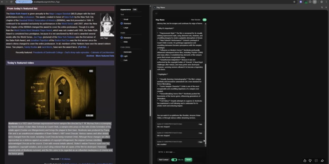The width and height of the screenshot is (329, 164).
Task: Click the browser back arrow
Action: (2, 2)
